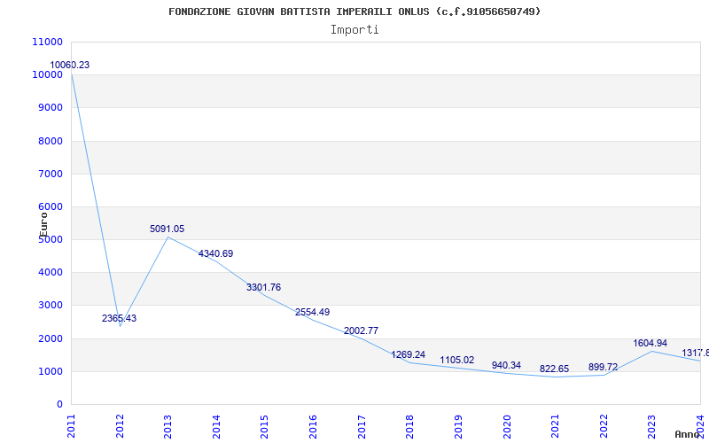The width and height of the screenshot is (709, 443).
Task: Click the Euro axis title
Action: pos(43,225)
